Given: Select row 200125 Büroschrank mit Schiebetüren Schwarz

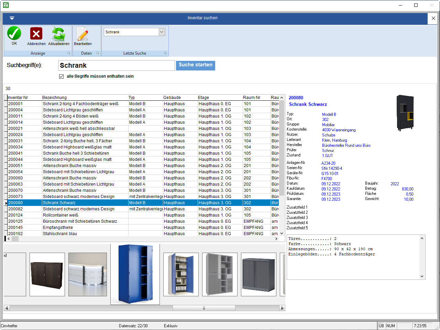Looking at the screenshot, I should pyautogui.click(x=143, y=221).
